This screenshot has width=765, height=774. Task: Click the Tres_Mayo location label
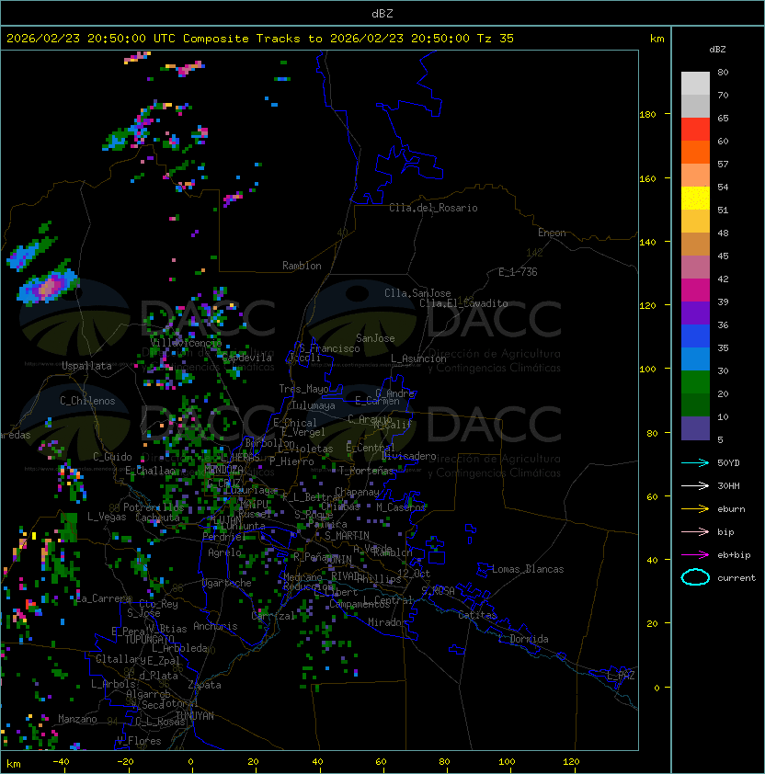pos(303,389)
